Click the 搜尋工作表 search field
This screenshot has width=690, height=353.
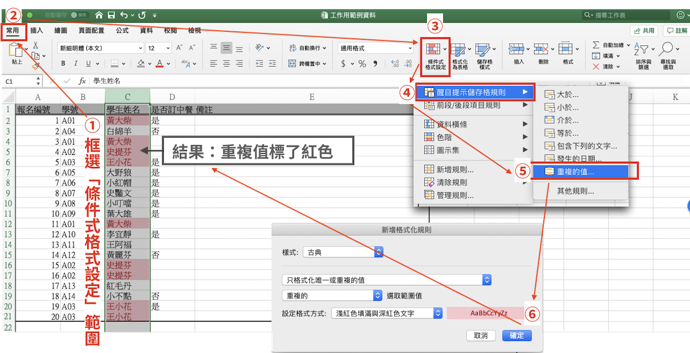click(x=627, y=15)
